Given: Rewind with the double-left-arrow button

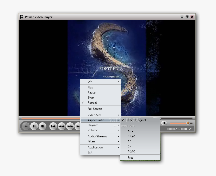Looking at the screenshot, I should pyautogui.click(x=62, y=126).
